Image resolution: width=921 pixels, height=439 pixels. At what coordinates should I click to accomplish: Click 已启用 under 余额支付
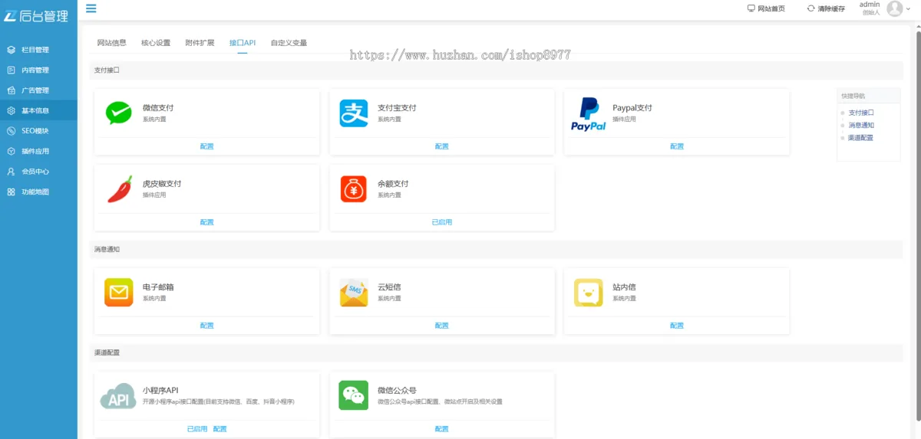tap(441, 222)
